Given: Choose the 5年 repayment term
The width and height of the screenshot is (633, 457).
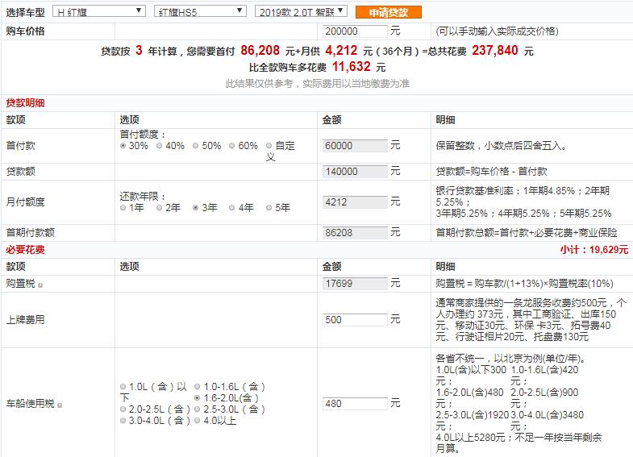Looking at the screenshot, I should 269,208.
